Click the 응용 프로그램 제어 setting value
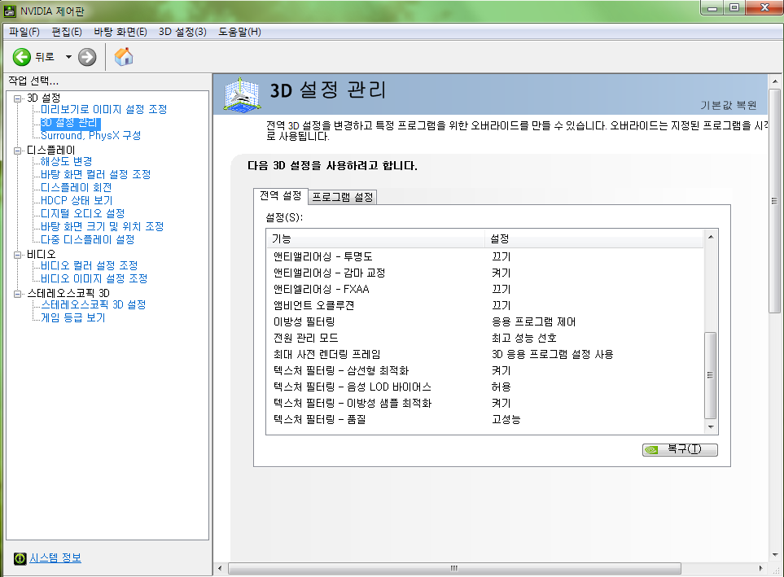 click(x=533, y=322)
